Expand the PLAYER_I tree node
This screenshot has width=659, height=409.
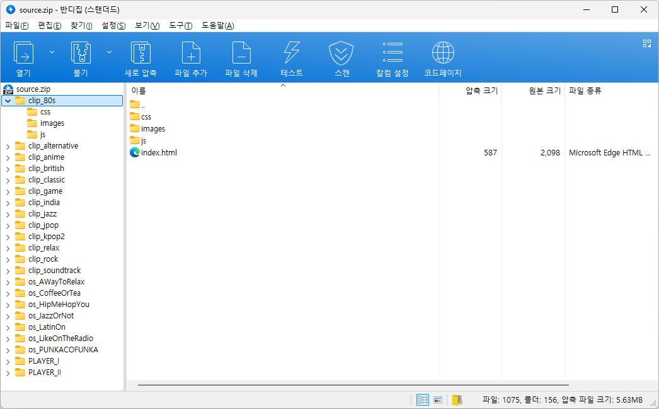(x=8, y=362)
